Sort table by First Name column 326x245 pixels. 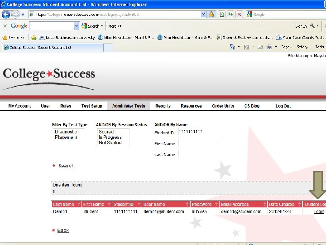(97, 204)
